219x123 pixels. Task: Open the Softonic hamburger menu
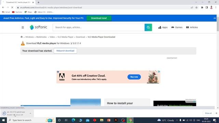coord(23,27)
